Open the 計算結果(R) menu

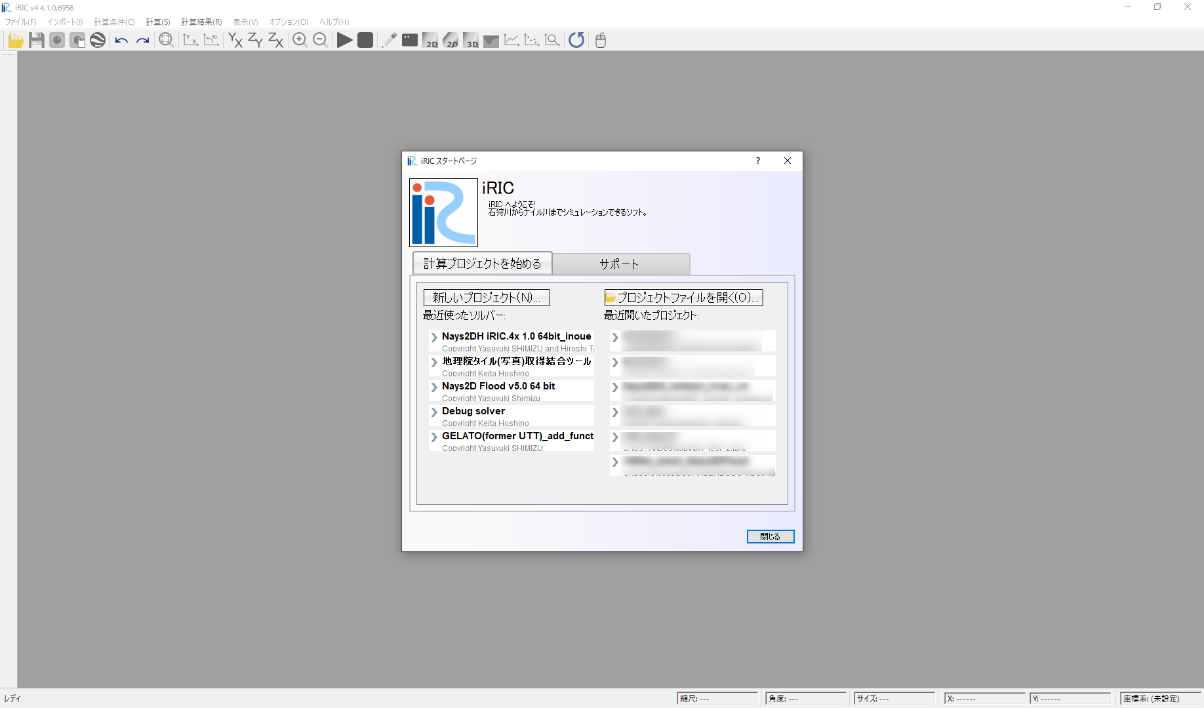click(201, 22)
